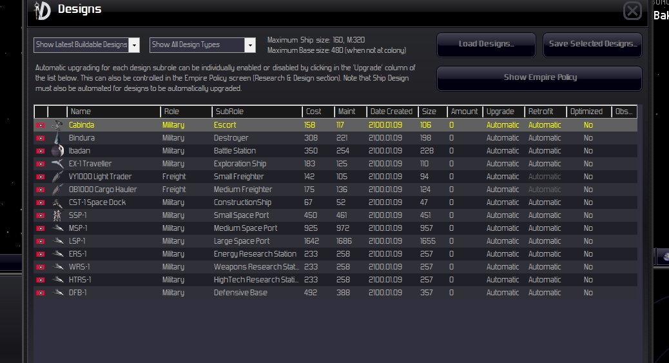
Task: Click size value 957 for MSP-1
Action: tap(426, 228)
